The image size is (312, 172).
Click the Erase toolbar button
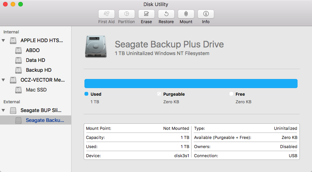pos(146,14)
